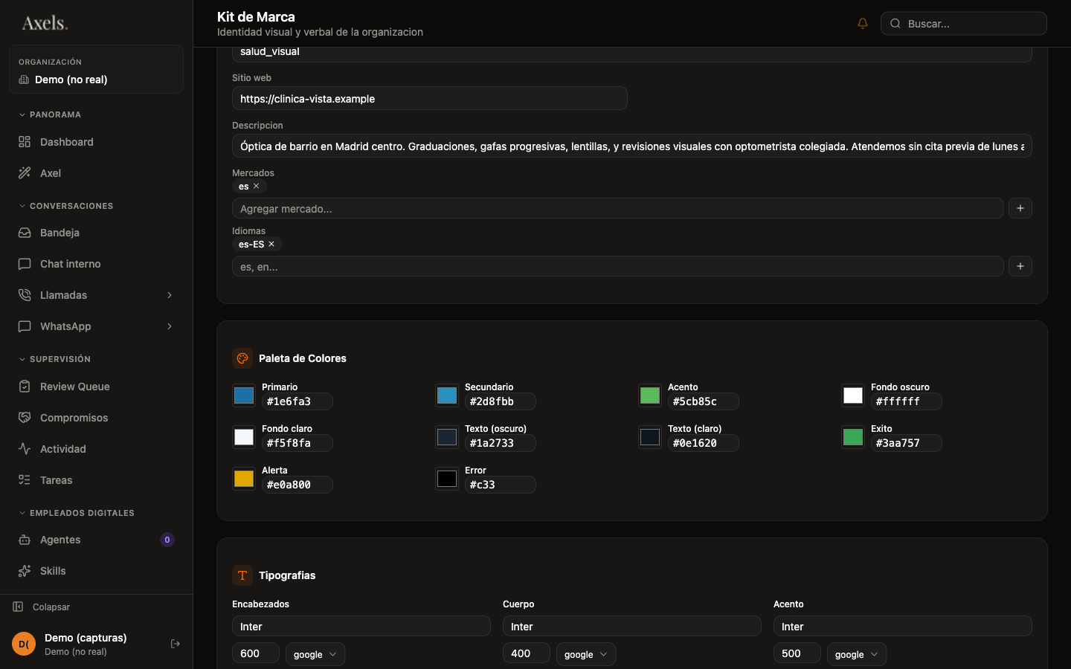Click the Error hex value #c33
Screen dimensions: 1071x669
(x=501, y=485)
